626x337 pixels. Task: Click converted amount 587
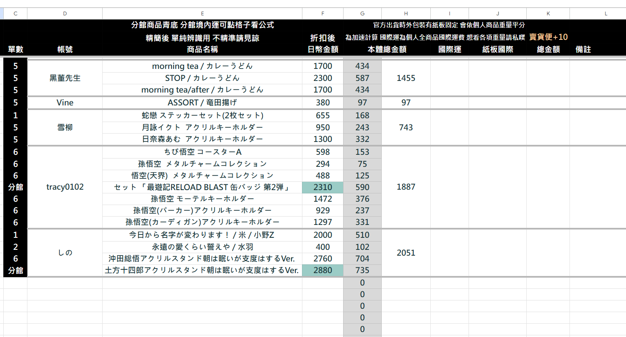[x=362, y=78]
